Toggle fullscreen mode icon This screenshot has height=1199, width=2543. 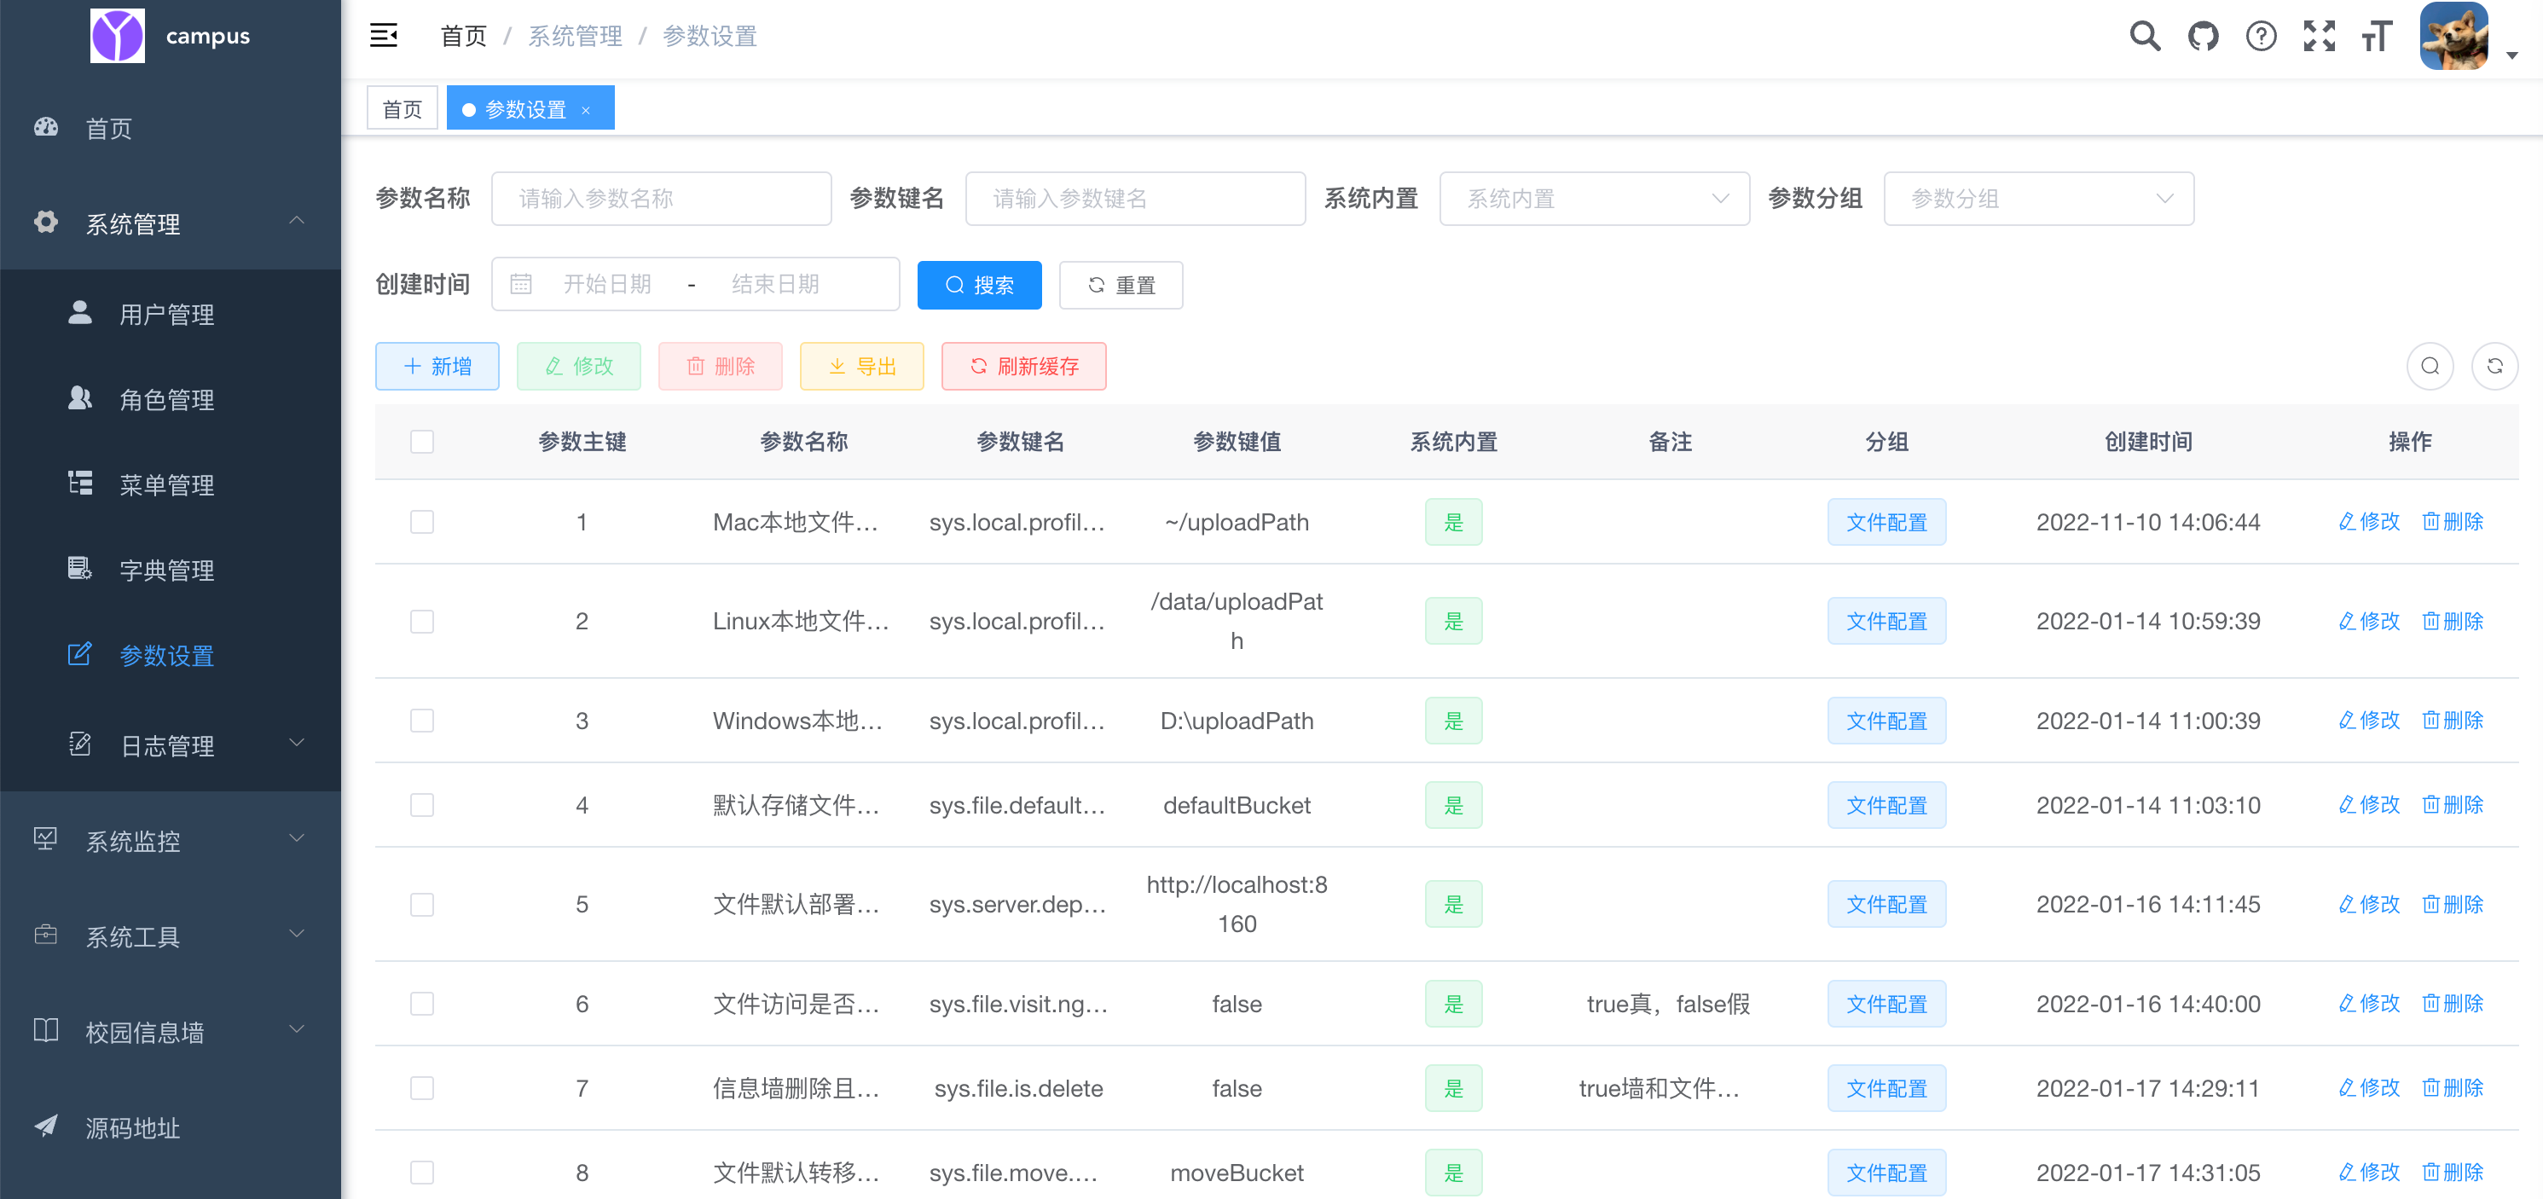click(x=2319, y=37)
